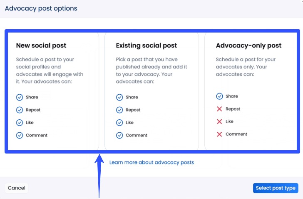Click the Comment checkmark icon in Existing social post card
303x199 pixels.
click(x=119, y=135)
